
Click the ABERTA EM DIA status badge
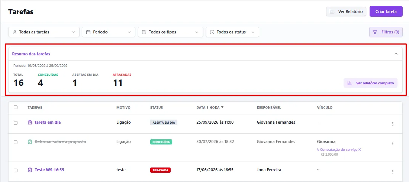click(x=164, y=123)
